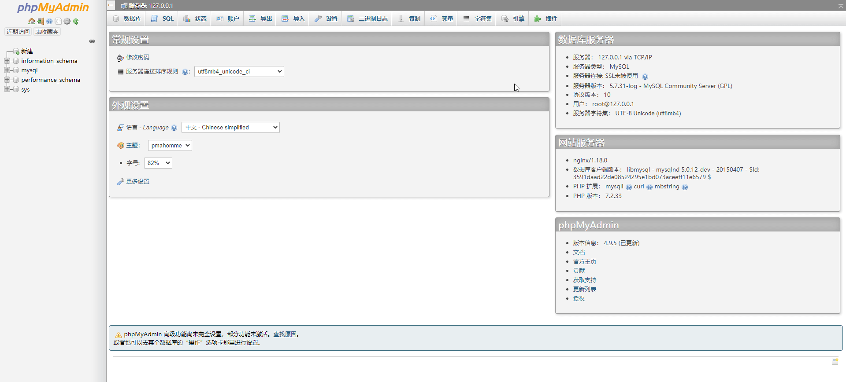Click the 更多设置 link

pos(137,181)
